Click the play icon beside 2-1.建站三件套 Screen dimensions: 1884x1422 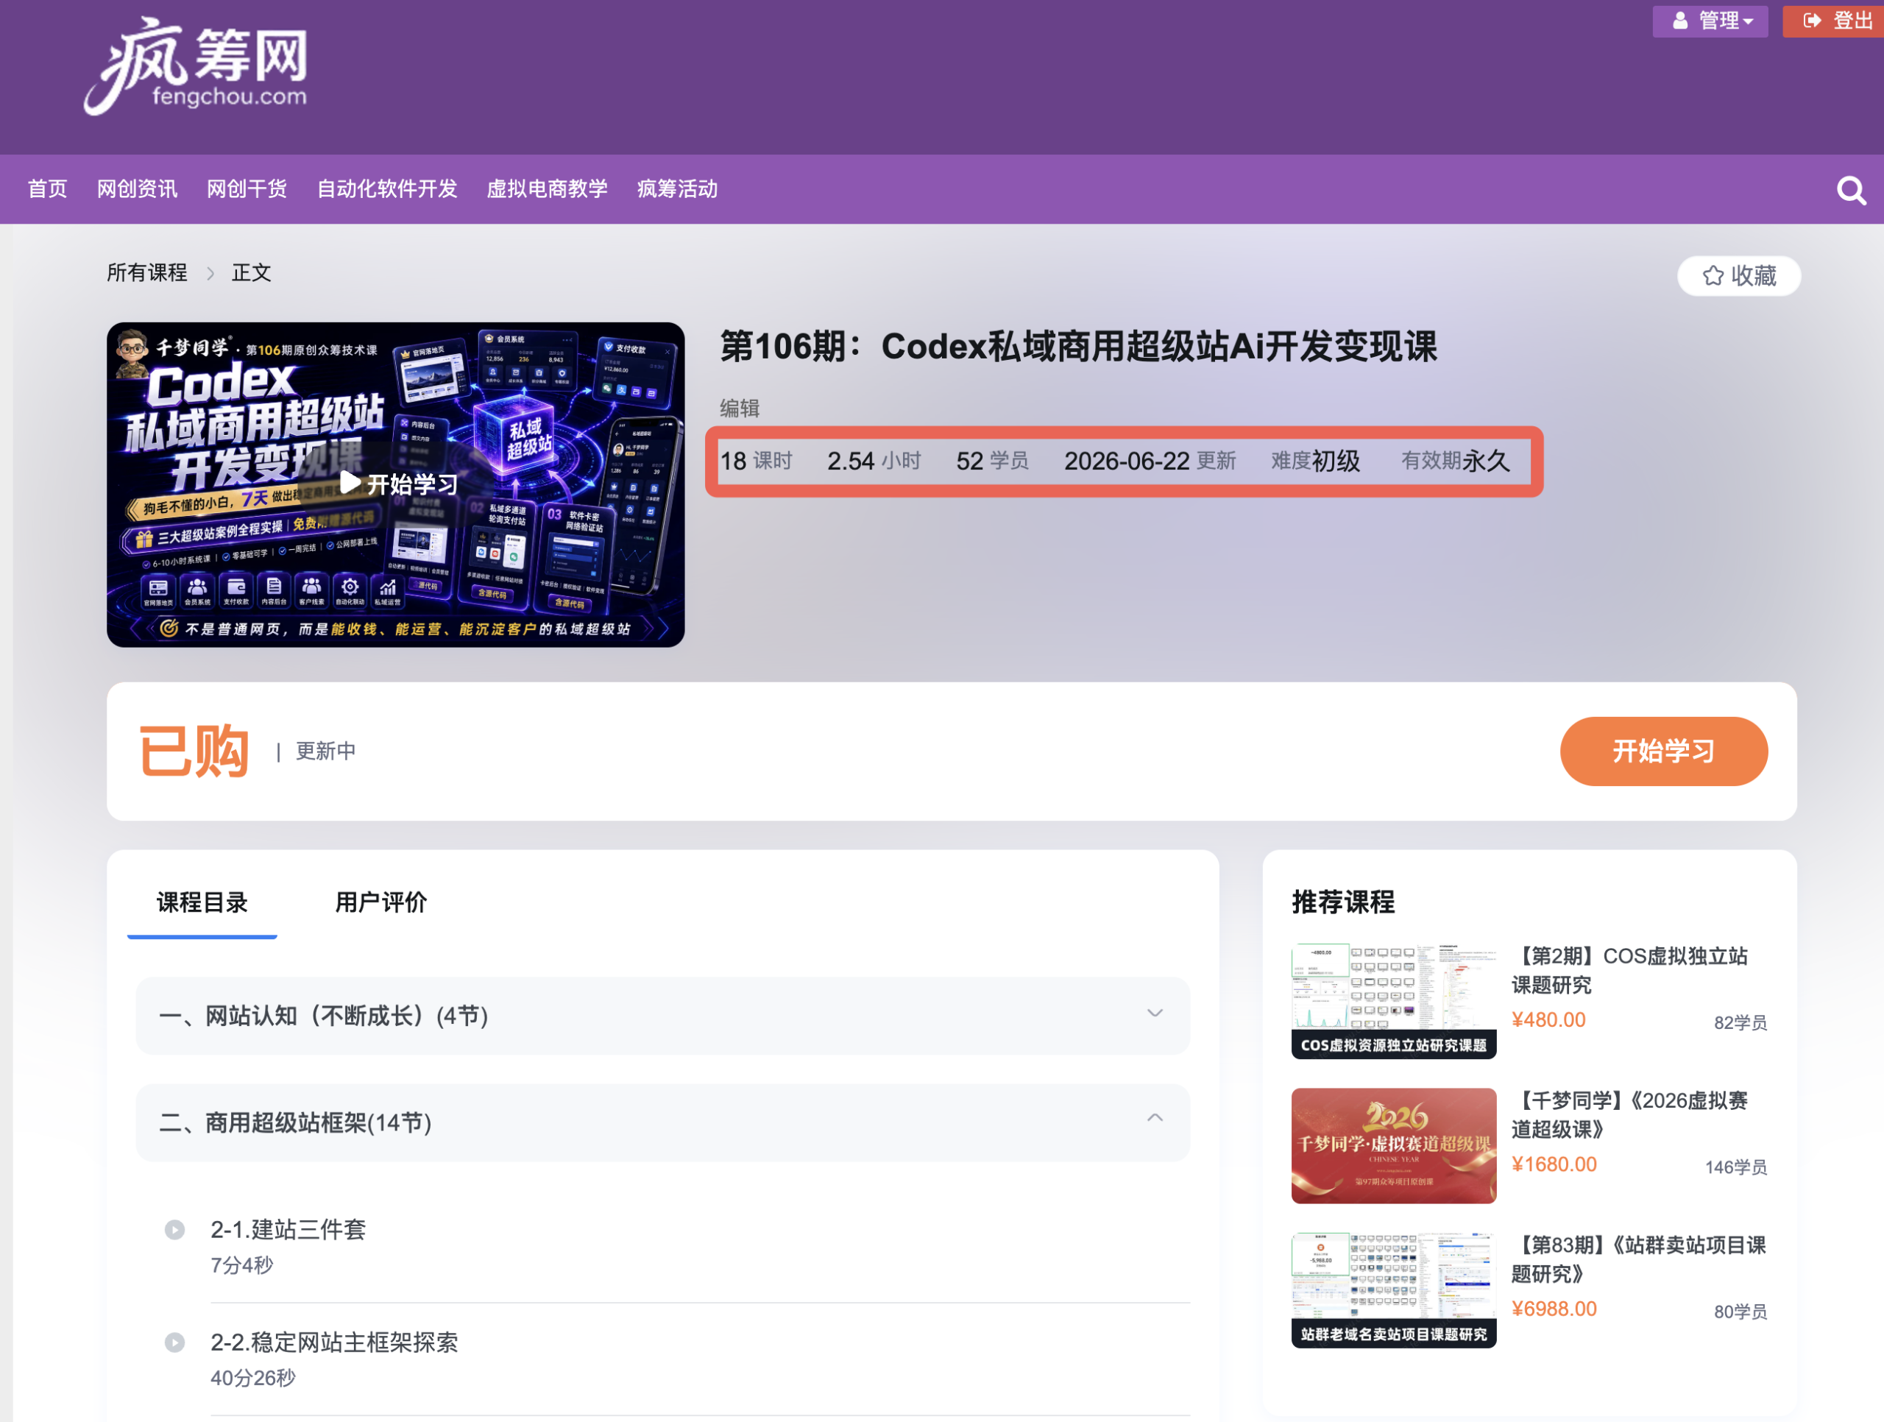click(174, 1229)
